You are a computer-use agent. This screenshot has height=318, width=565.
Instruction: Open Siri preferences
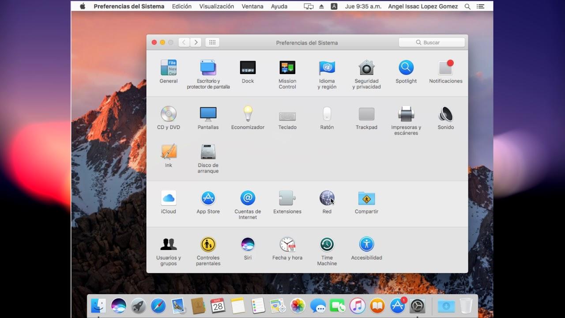(248, 244)
